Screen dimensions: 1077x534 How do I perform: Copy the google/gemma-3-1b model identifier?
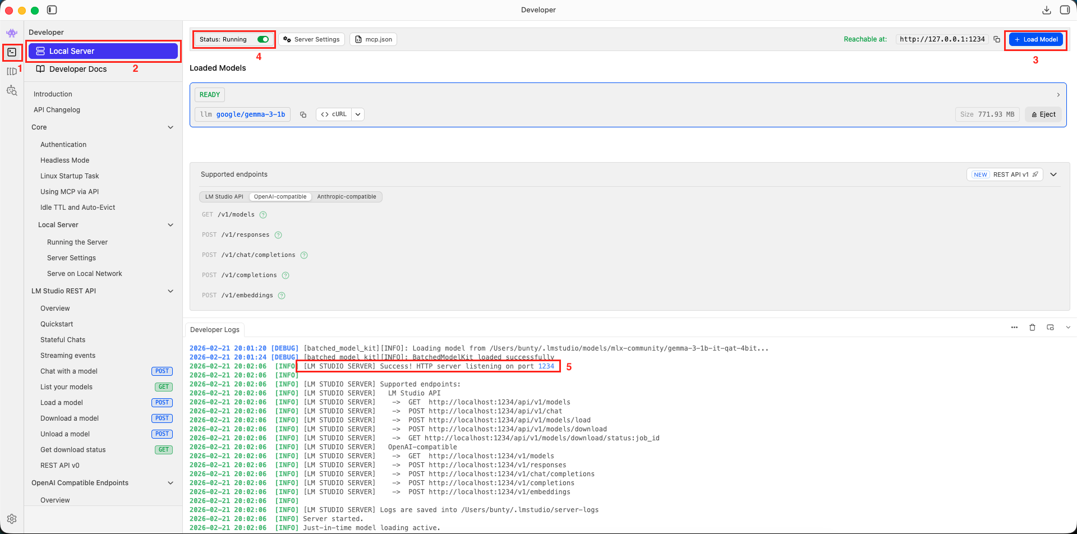click(x=303, y=114)
